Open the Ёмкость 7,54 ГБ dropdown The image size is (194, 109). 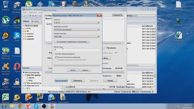click(77, 23)
